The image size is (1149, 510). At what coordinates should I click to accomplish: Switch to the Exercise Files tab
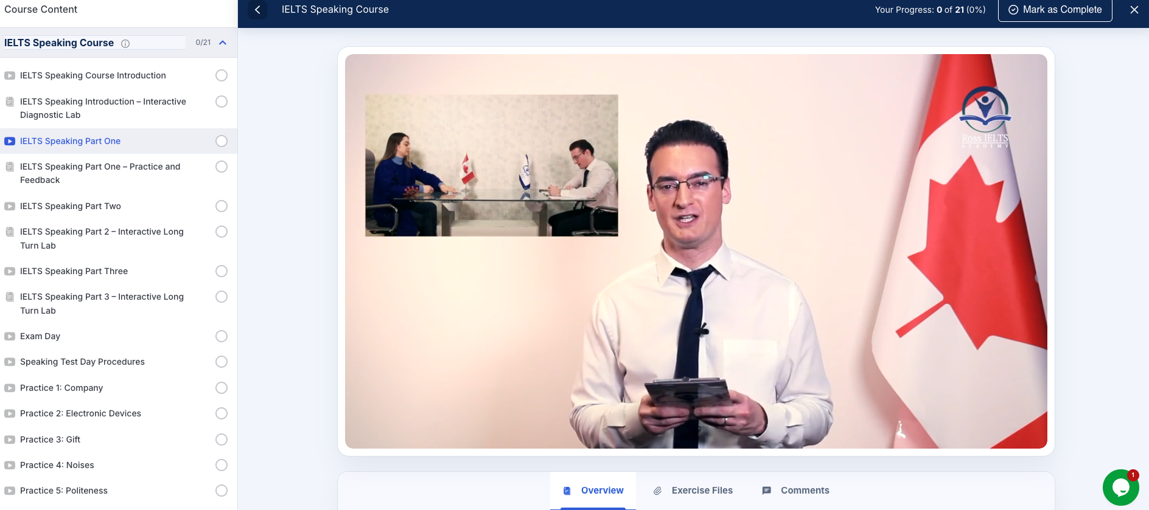coord(693,491)
